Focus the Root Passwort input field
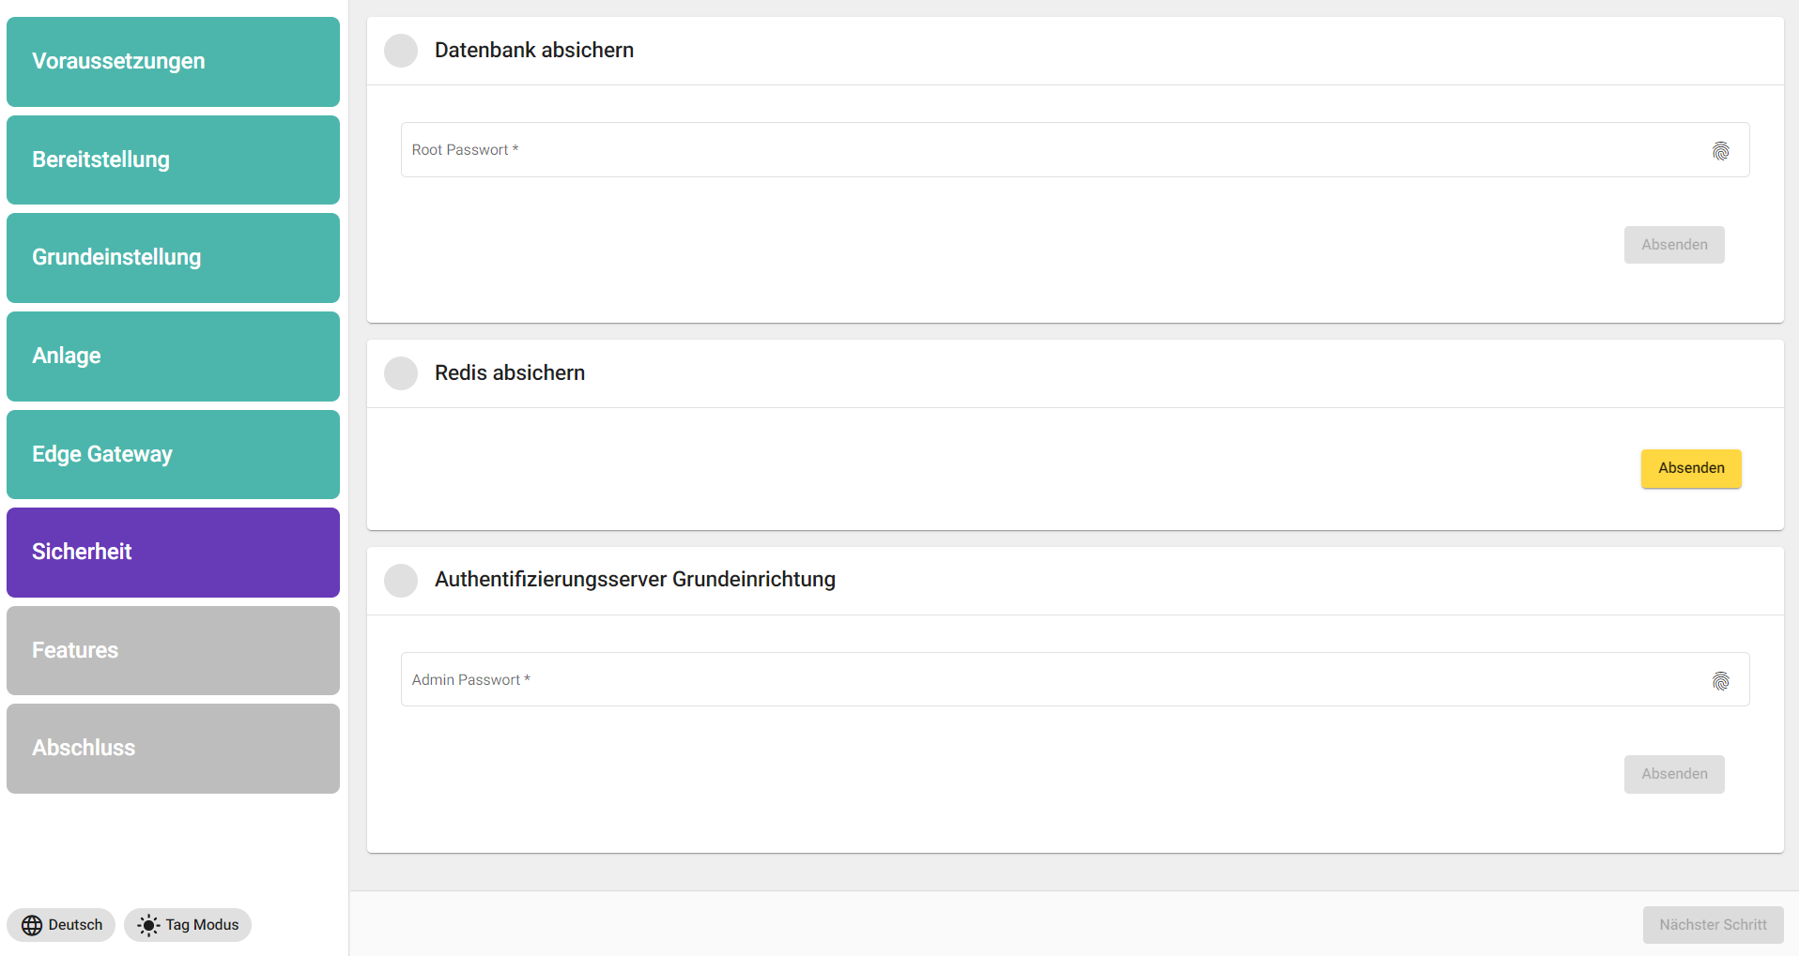This screenshot has height=956, width=1799. coord(1052,150)
